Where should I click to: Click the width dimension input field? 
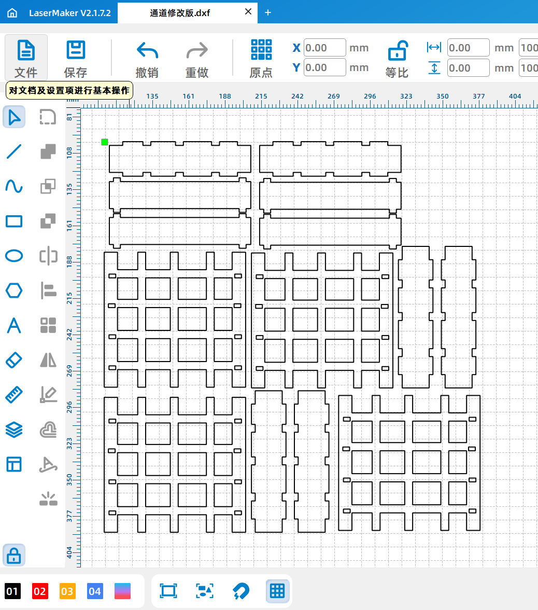468,48
